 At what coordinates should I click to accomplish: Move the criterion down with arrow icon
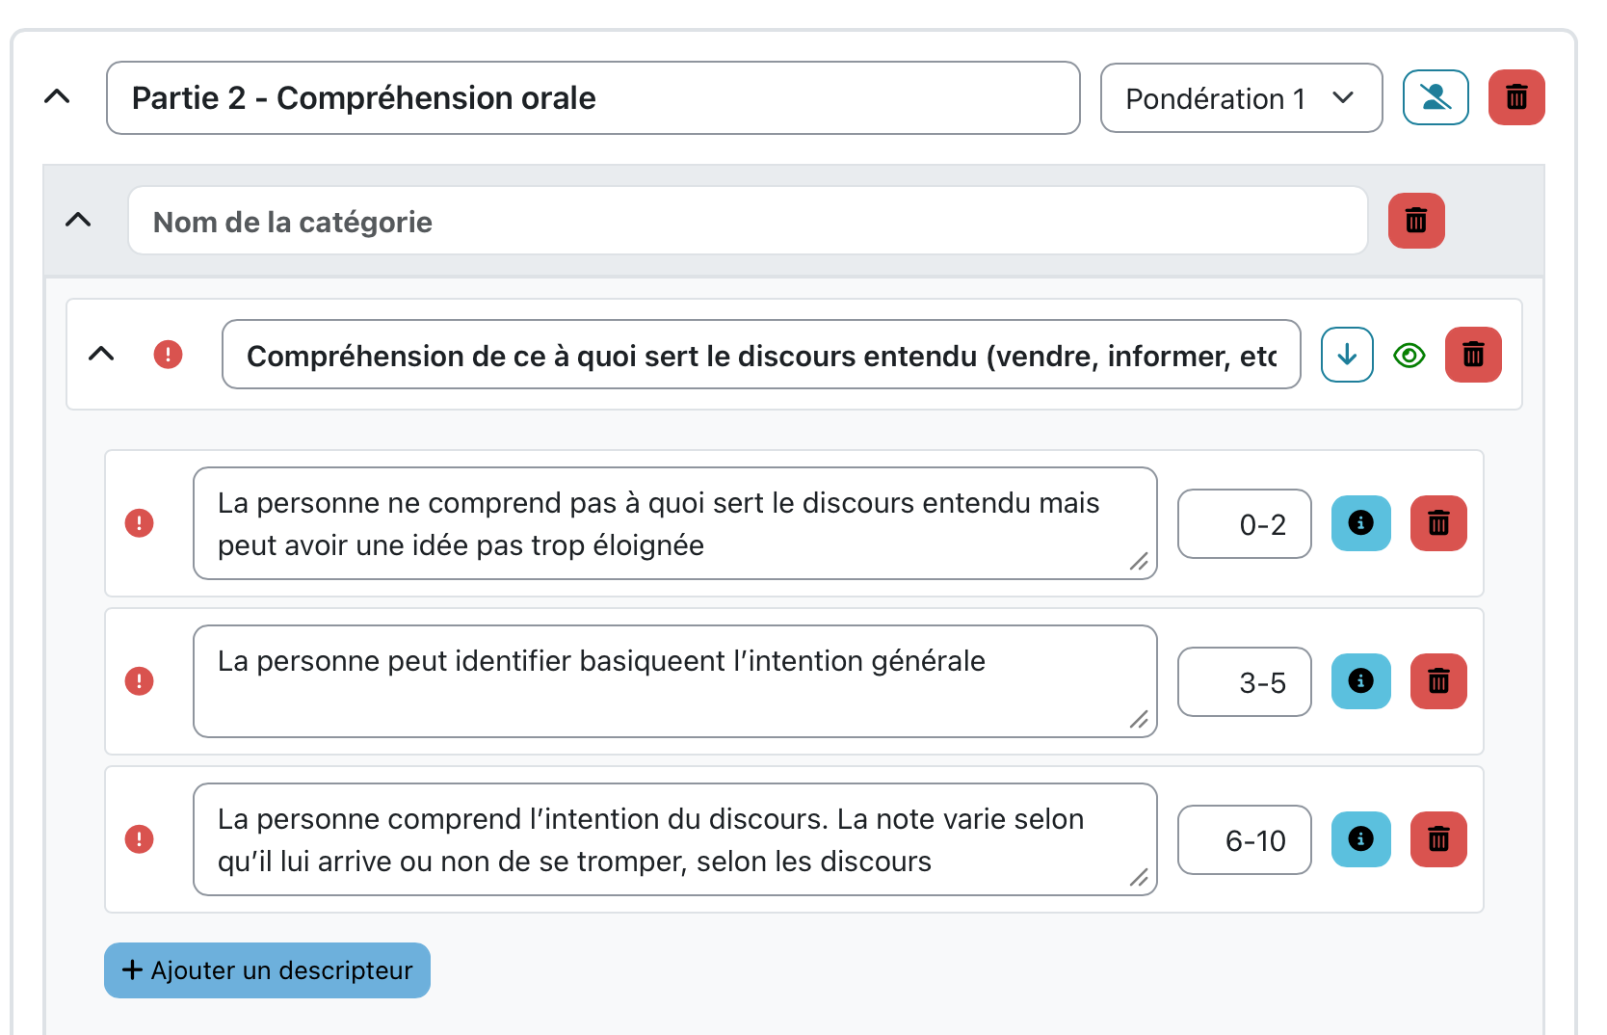pyautogui.click(x=1347, y=355)
